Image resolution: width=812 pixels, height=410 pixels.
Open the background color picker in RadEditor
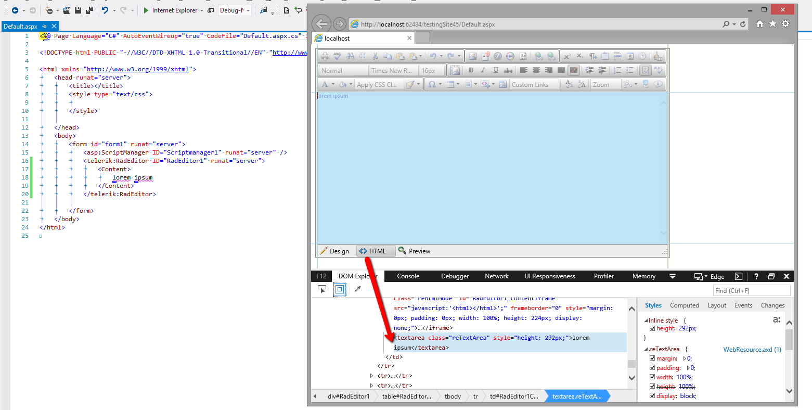345,84
